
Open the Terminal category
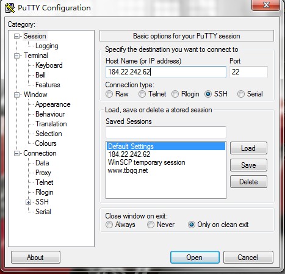(x=36, y=56)
